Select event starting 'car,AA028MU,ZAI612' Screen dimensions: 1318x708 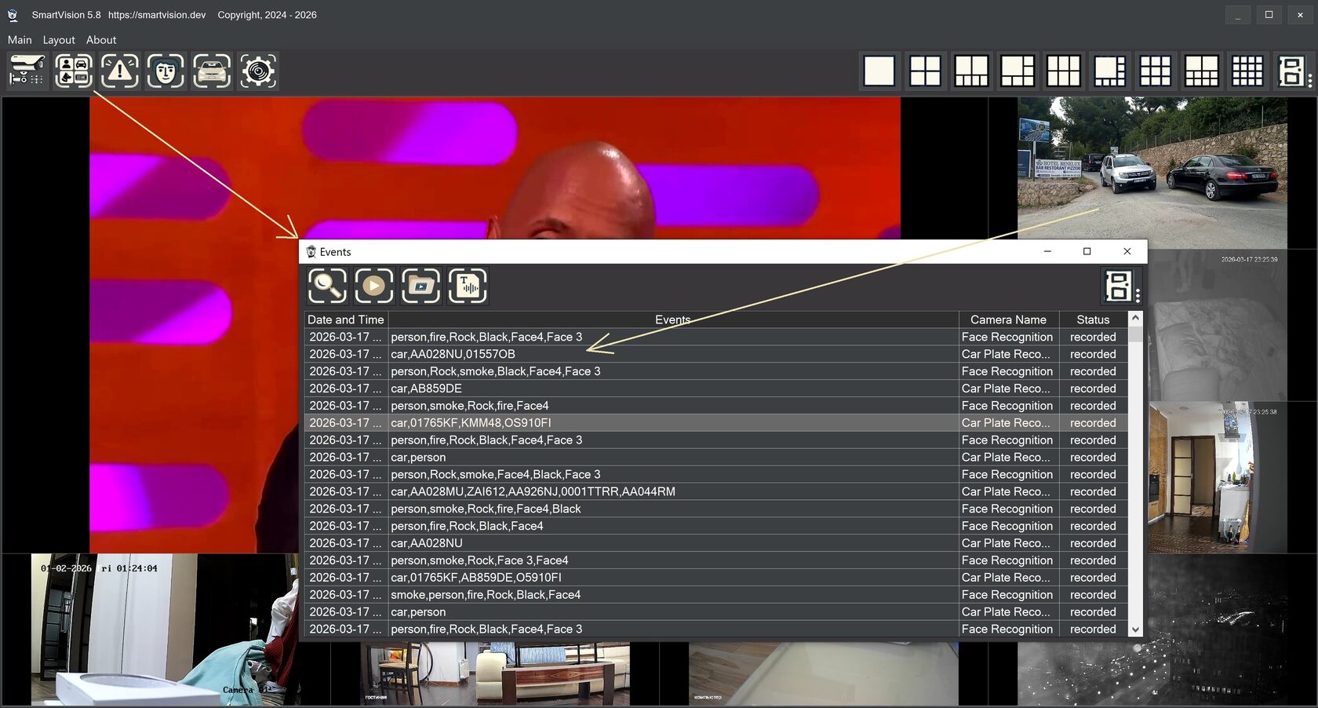coord(715,491)
